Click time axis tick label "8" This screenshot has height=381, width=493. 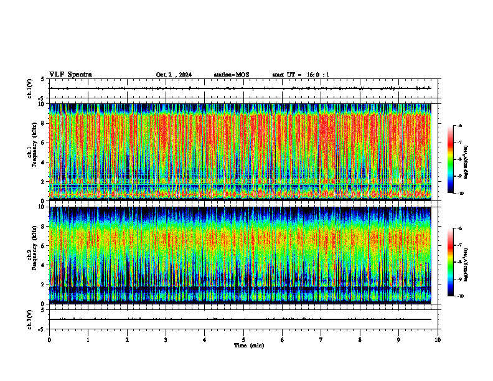(360, 340)
